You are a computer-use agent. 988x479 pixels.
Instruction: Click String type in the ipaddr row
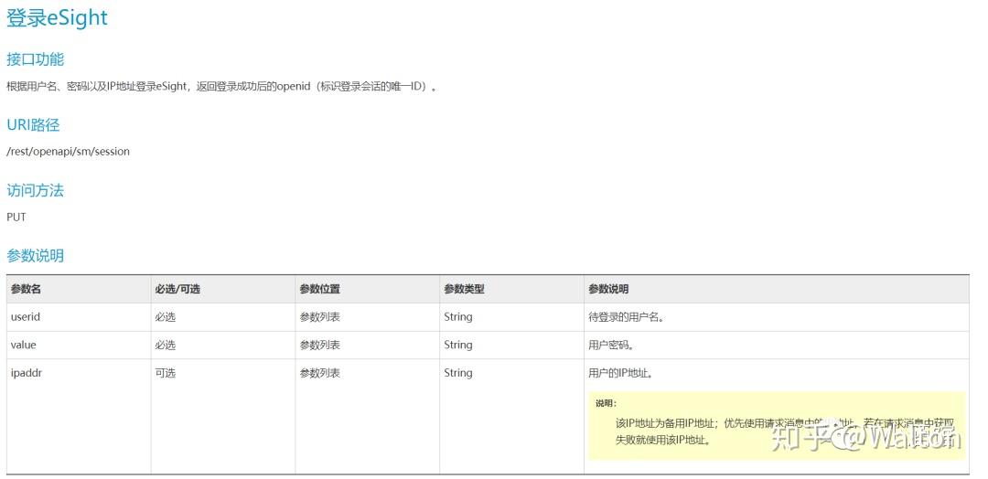(458, 373)
